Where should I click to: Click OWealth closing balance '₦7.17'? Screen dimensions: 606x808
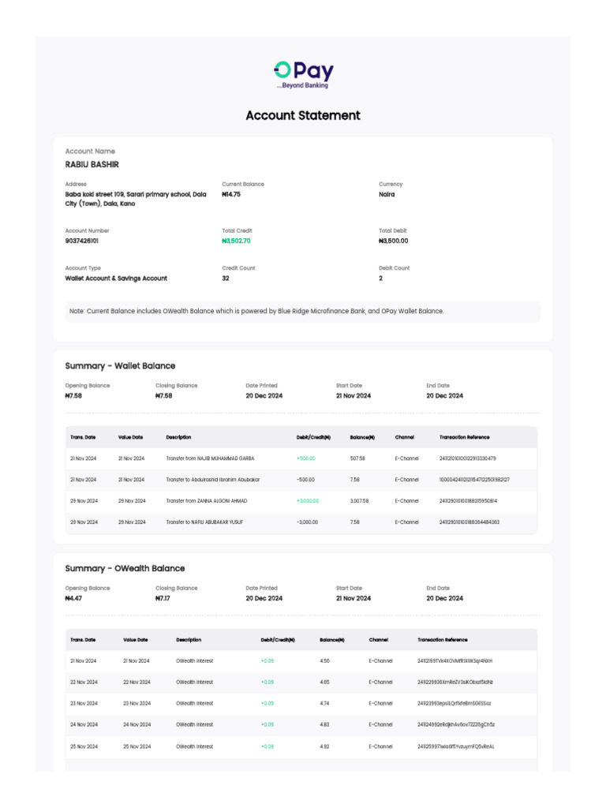point(163,598)
